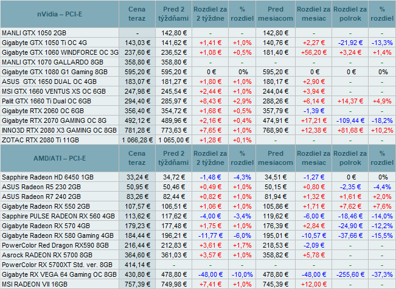Select month-ago price 181,40 €

(276, 52)
